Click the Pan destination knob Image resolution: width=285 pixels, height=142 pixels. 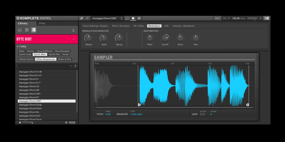click(x=195, y=38)
